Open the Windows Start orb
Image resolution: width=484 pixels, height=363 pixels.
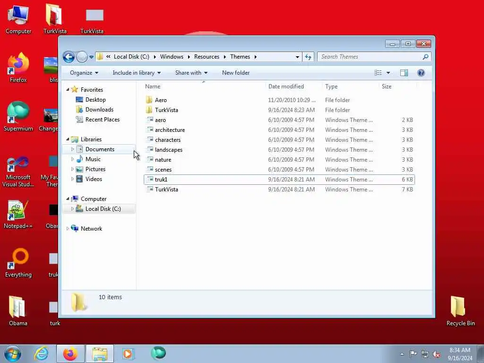click(x=13, y=354)
